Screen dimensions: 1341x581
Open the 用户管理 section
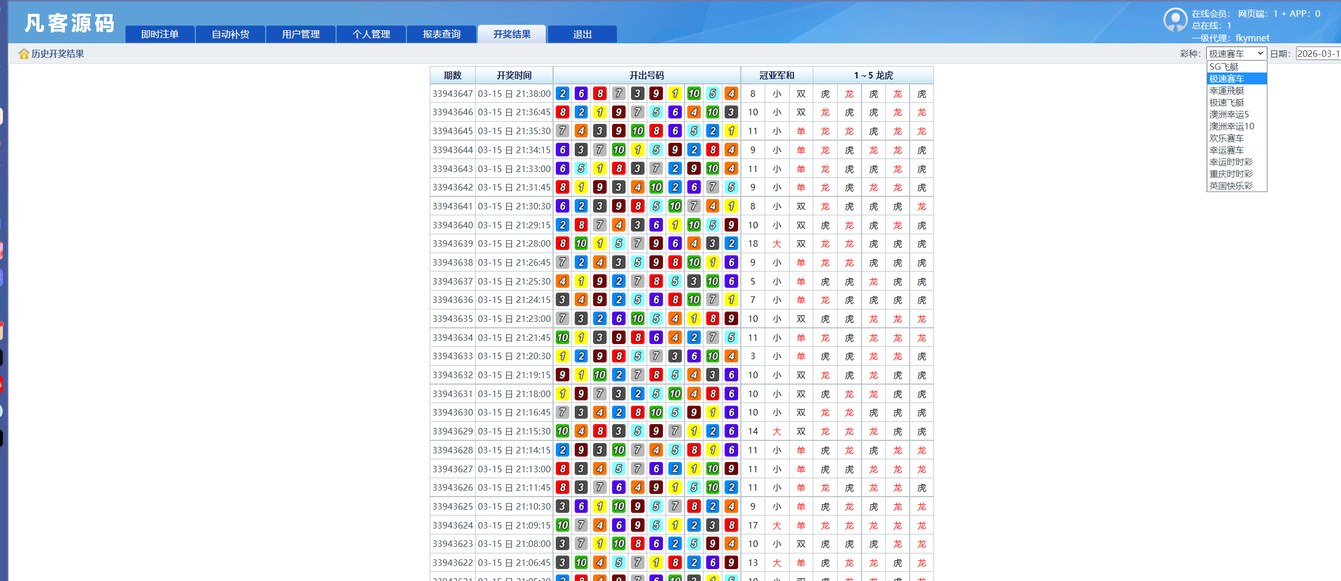300,34
